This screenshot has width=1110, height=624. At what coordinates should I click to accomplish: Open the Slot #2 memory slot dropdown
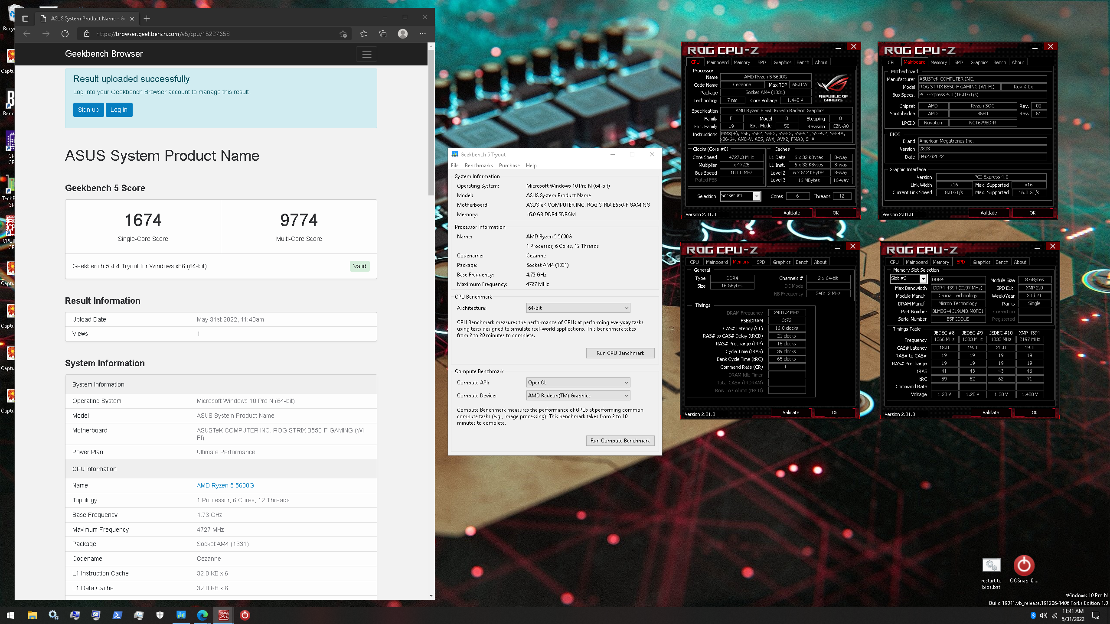point(908,279)
